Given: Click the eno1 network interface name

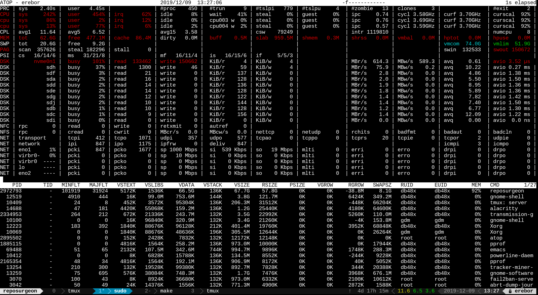Looking at the screenshot, I should click(x=25, y=150).
